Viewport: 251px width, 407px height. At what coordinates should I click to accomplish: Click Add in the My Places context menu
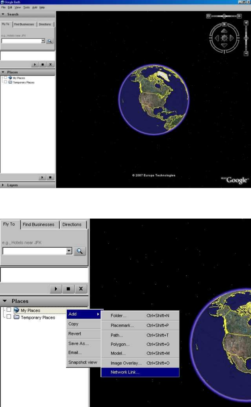tap(84, 314)
